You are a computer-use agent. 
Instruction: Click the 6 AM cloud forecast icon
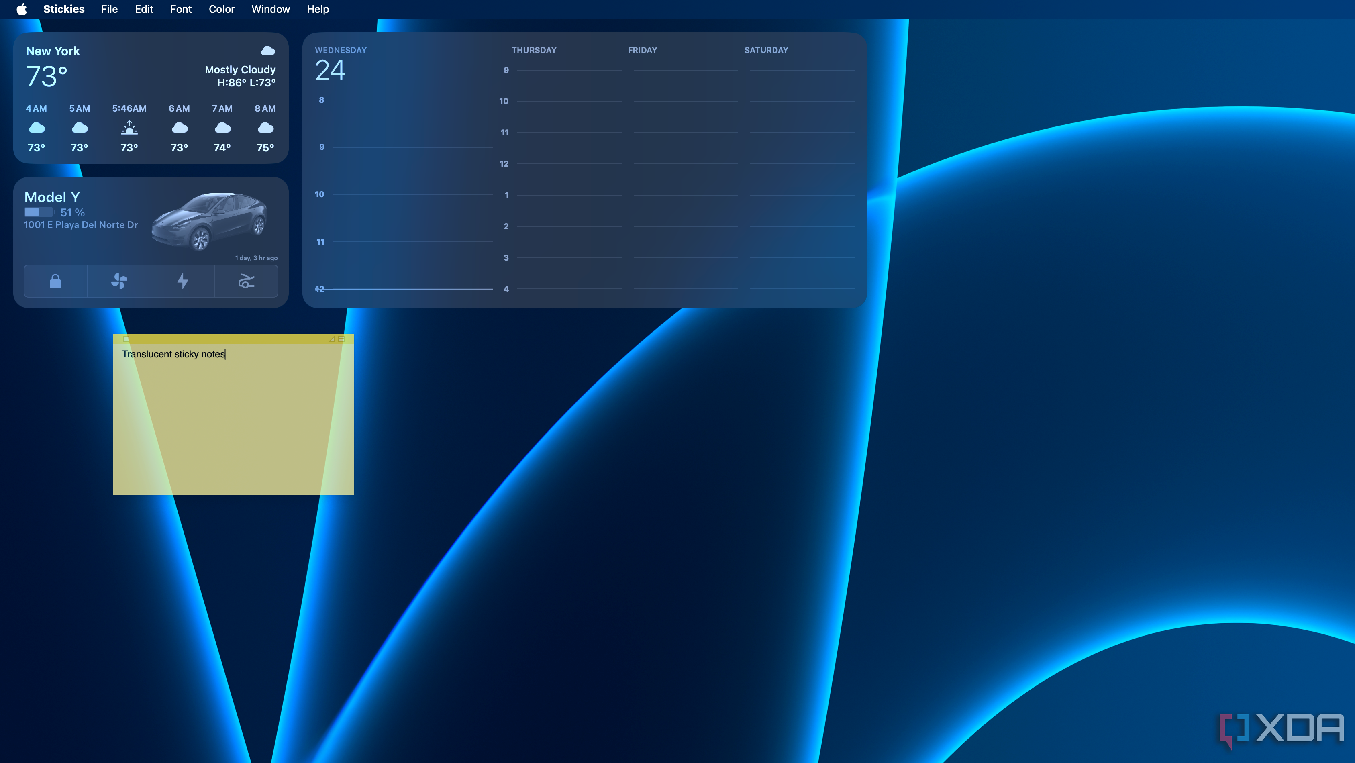(x=180, y=128)
